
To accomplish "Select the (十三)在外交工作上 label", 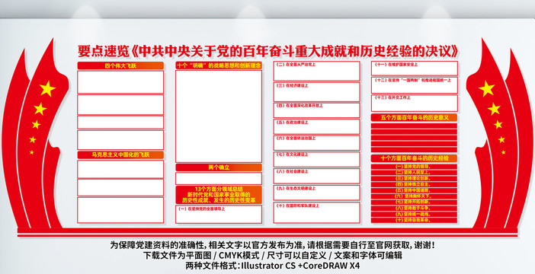I will [392, 97].
